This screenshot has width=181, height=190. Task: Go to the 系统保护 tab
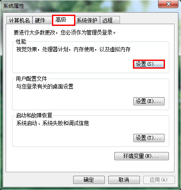click(87, 20)
